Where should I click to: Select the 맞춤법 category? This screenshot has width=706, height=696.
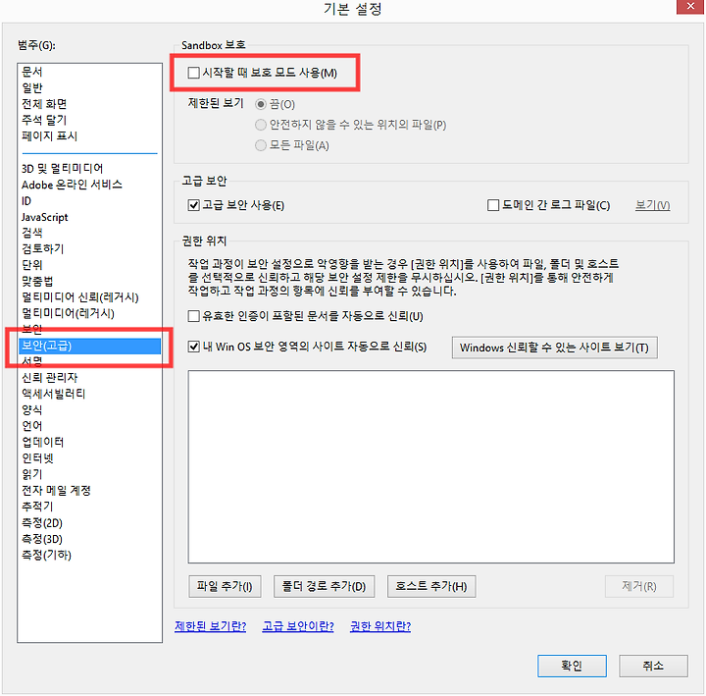(89, 282)
